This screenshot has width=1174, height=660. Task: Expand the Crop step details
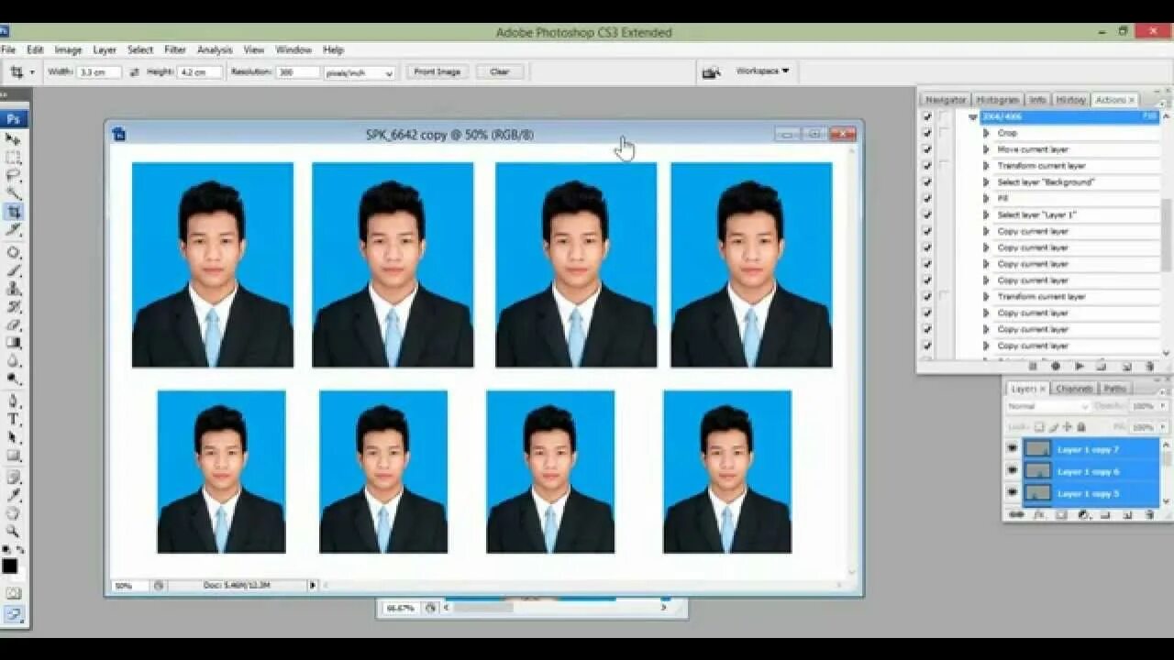tap(987, 133)
